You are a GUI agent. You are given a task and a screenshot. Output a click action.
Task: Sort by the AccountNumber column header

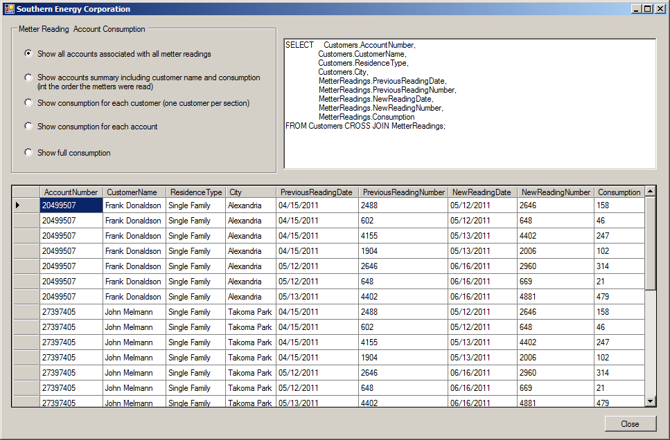[71, 192]
